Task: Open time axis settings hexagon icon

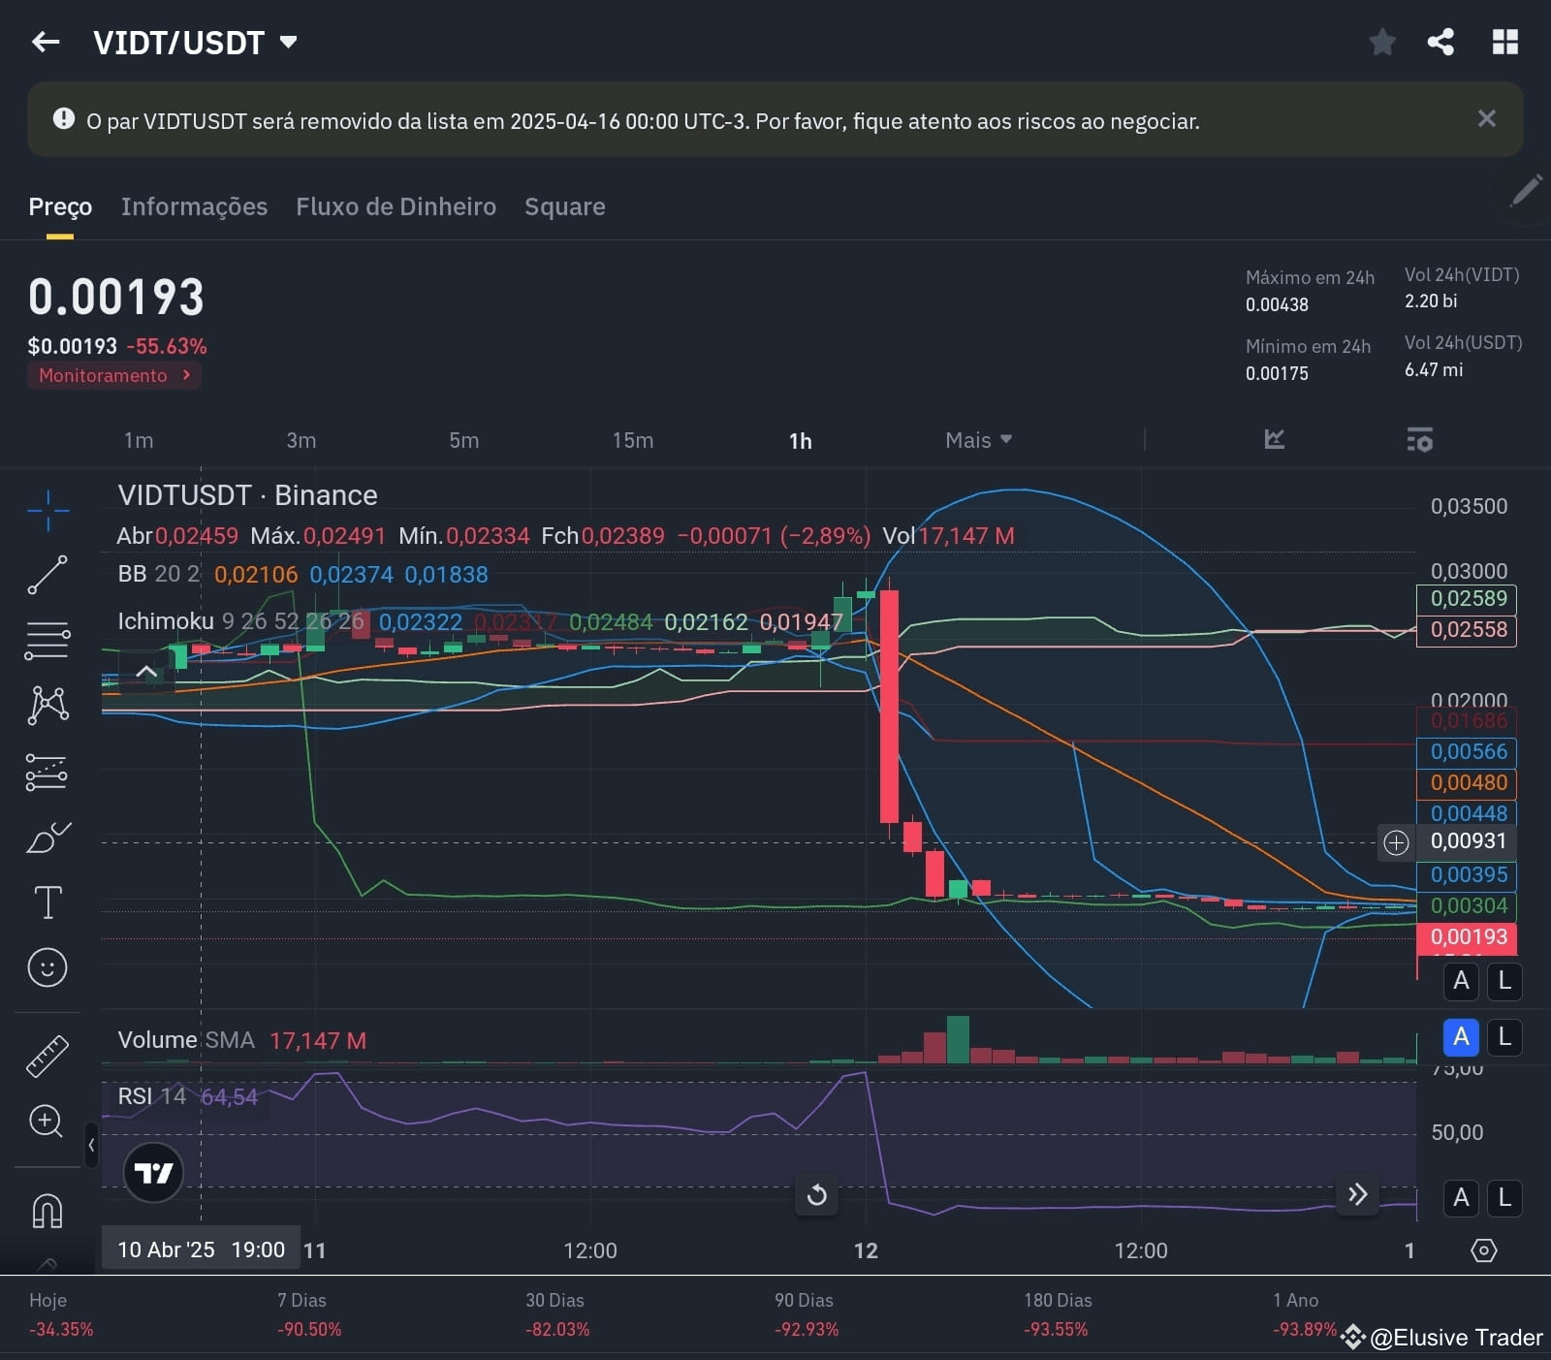Action: (1483, 1250)
